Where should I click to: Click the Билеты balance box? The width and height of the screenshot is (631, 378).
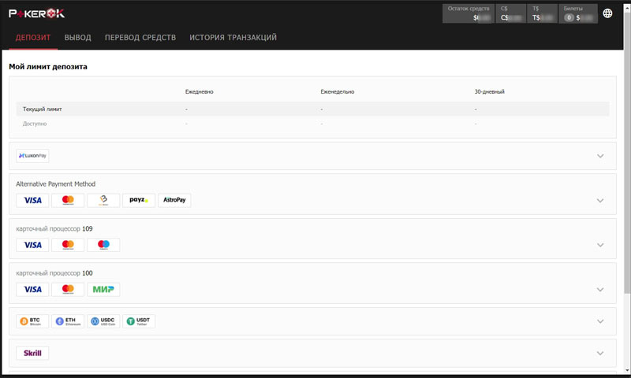coord(578,13)
